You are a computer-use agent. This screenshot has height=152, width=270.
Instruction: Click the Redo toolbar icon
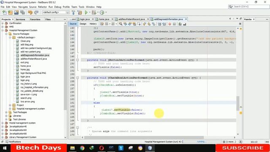click(x=36, y=12)
